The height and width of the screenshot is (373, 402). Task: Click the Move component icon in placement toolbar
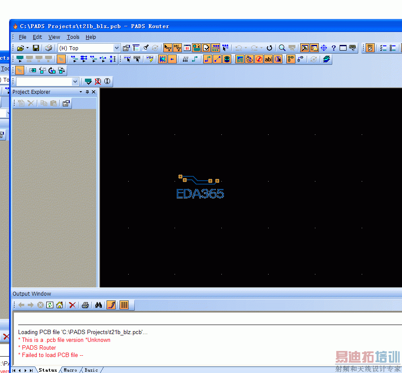click(32, 70)
